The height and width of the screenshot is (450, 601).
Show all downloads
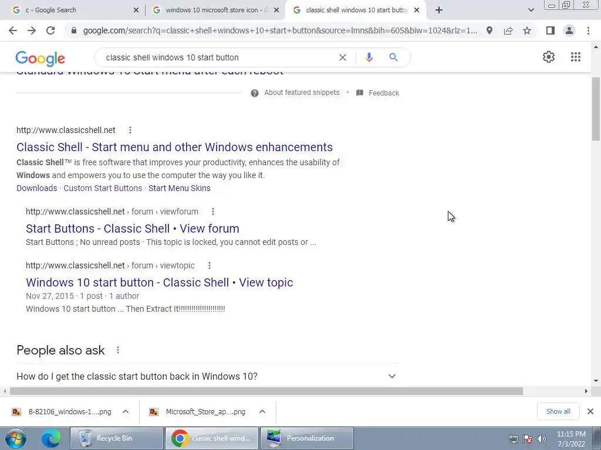(558, 411)
